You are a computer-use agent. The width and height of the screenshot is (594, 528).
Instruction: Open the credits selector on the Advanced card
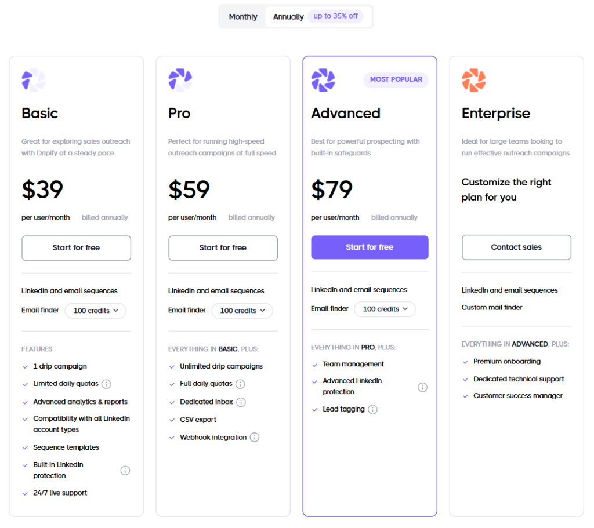pyautogui.click(x=385, y=309)
